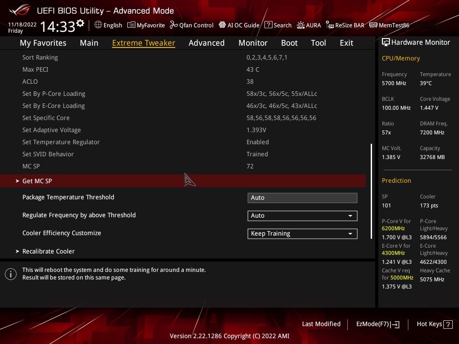Expand the Get MC SP entry

point(183,181)
